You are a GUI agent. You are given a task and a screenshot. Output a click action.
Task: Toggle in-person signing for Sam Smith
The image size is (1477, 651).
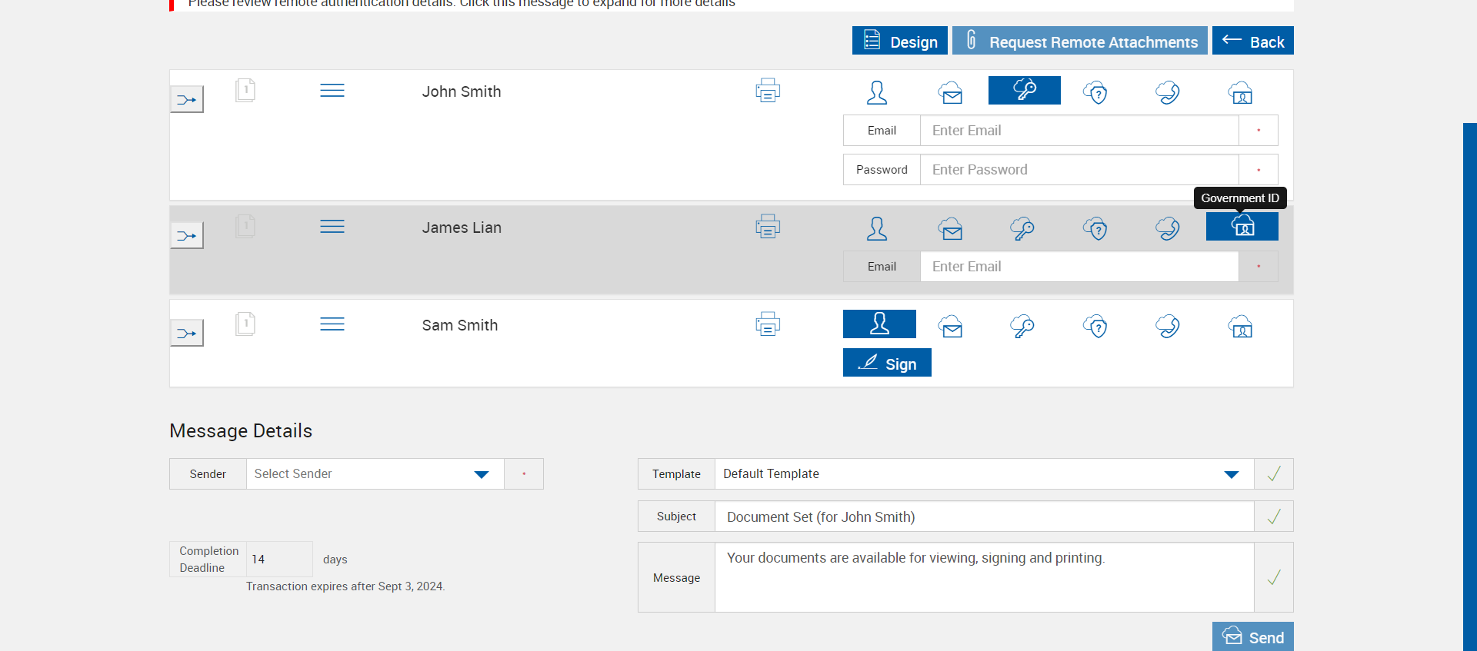pos(879,324)
